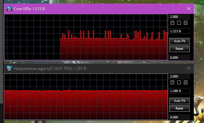The image size is (204, 123).
Task: Close the SVI2 TFN voltage graph window
Action: tap(189, 68)
